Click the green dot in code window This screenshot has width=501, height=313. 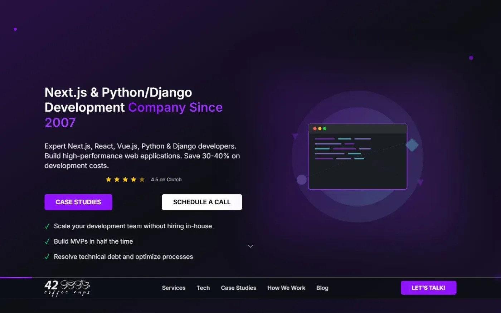click(325, 128)
